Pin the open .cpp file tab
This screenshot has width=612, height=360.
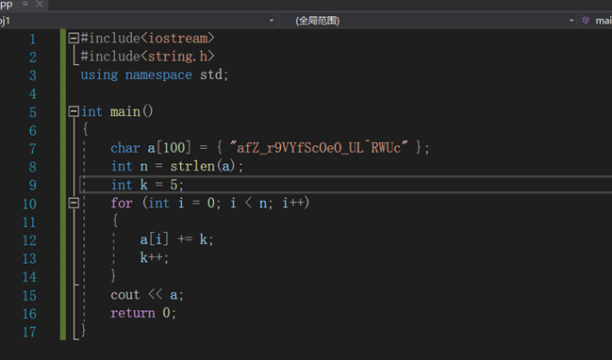pos(25,4)
